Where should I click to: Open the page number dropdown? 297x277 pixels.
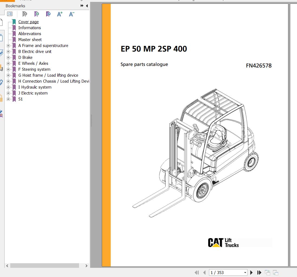coord(245,272)
